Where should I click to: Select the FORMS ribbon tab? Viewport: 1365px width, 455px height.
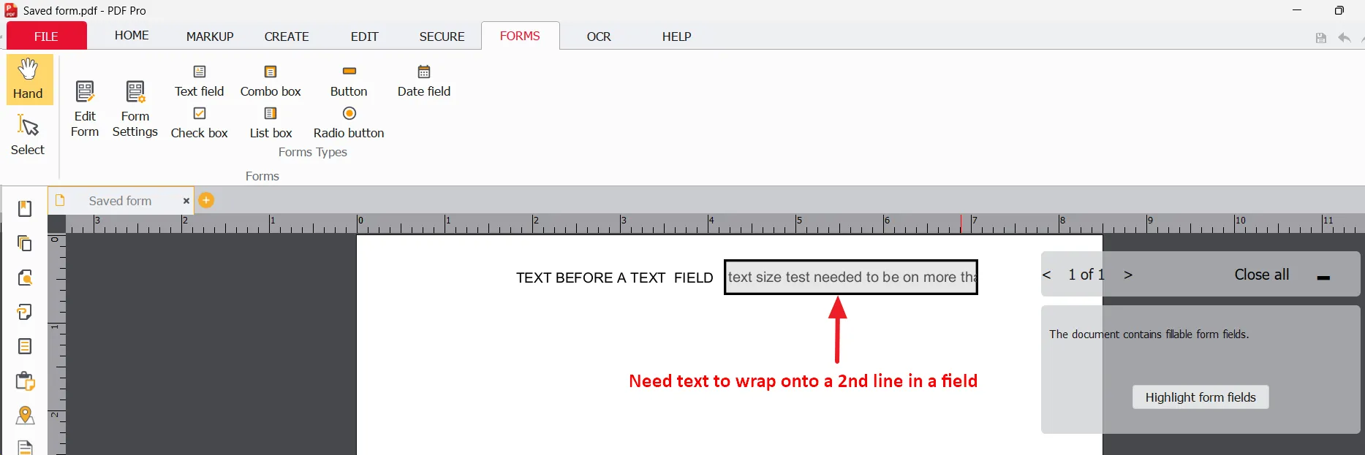(x=520, y=36)
